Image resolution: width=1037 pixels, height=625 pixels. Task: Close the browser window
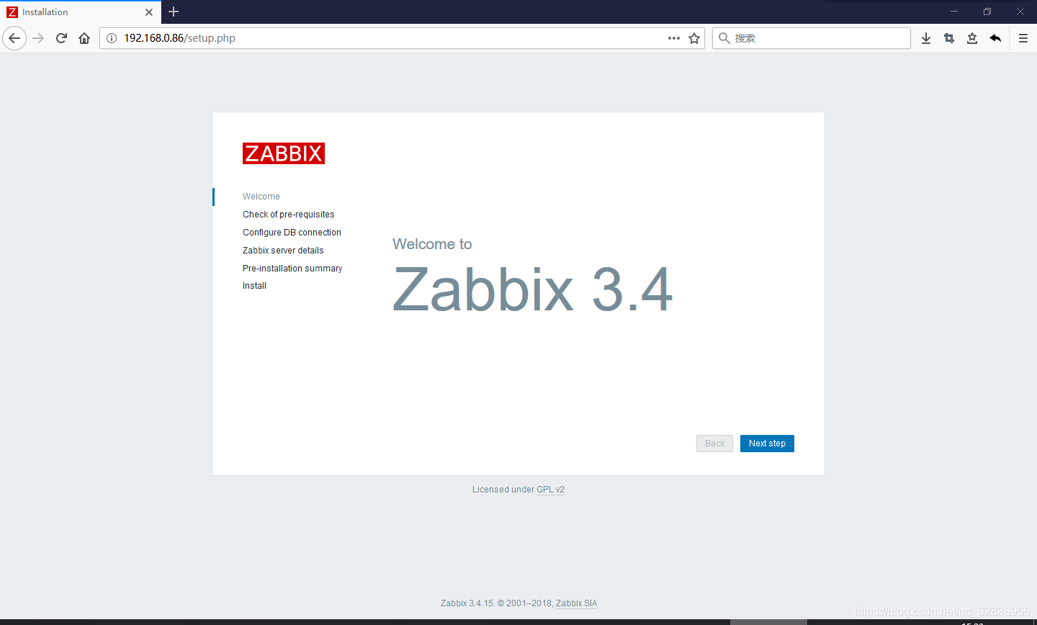[x=1020, y=12]
